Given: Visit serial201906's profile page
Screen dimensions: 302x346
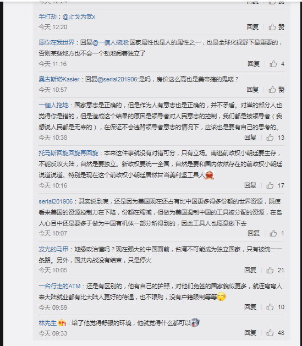Looking at the screenshot, I should click(56, 201).
